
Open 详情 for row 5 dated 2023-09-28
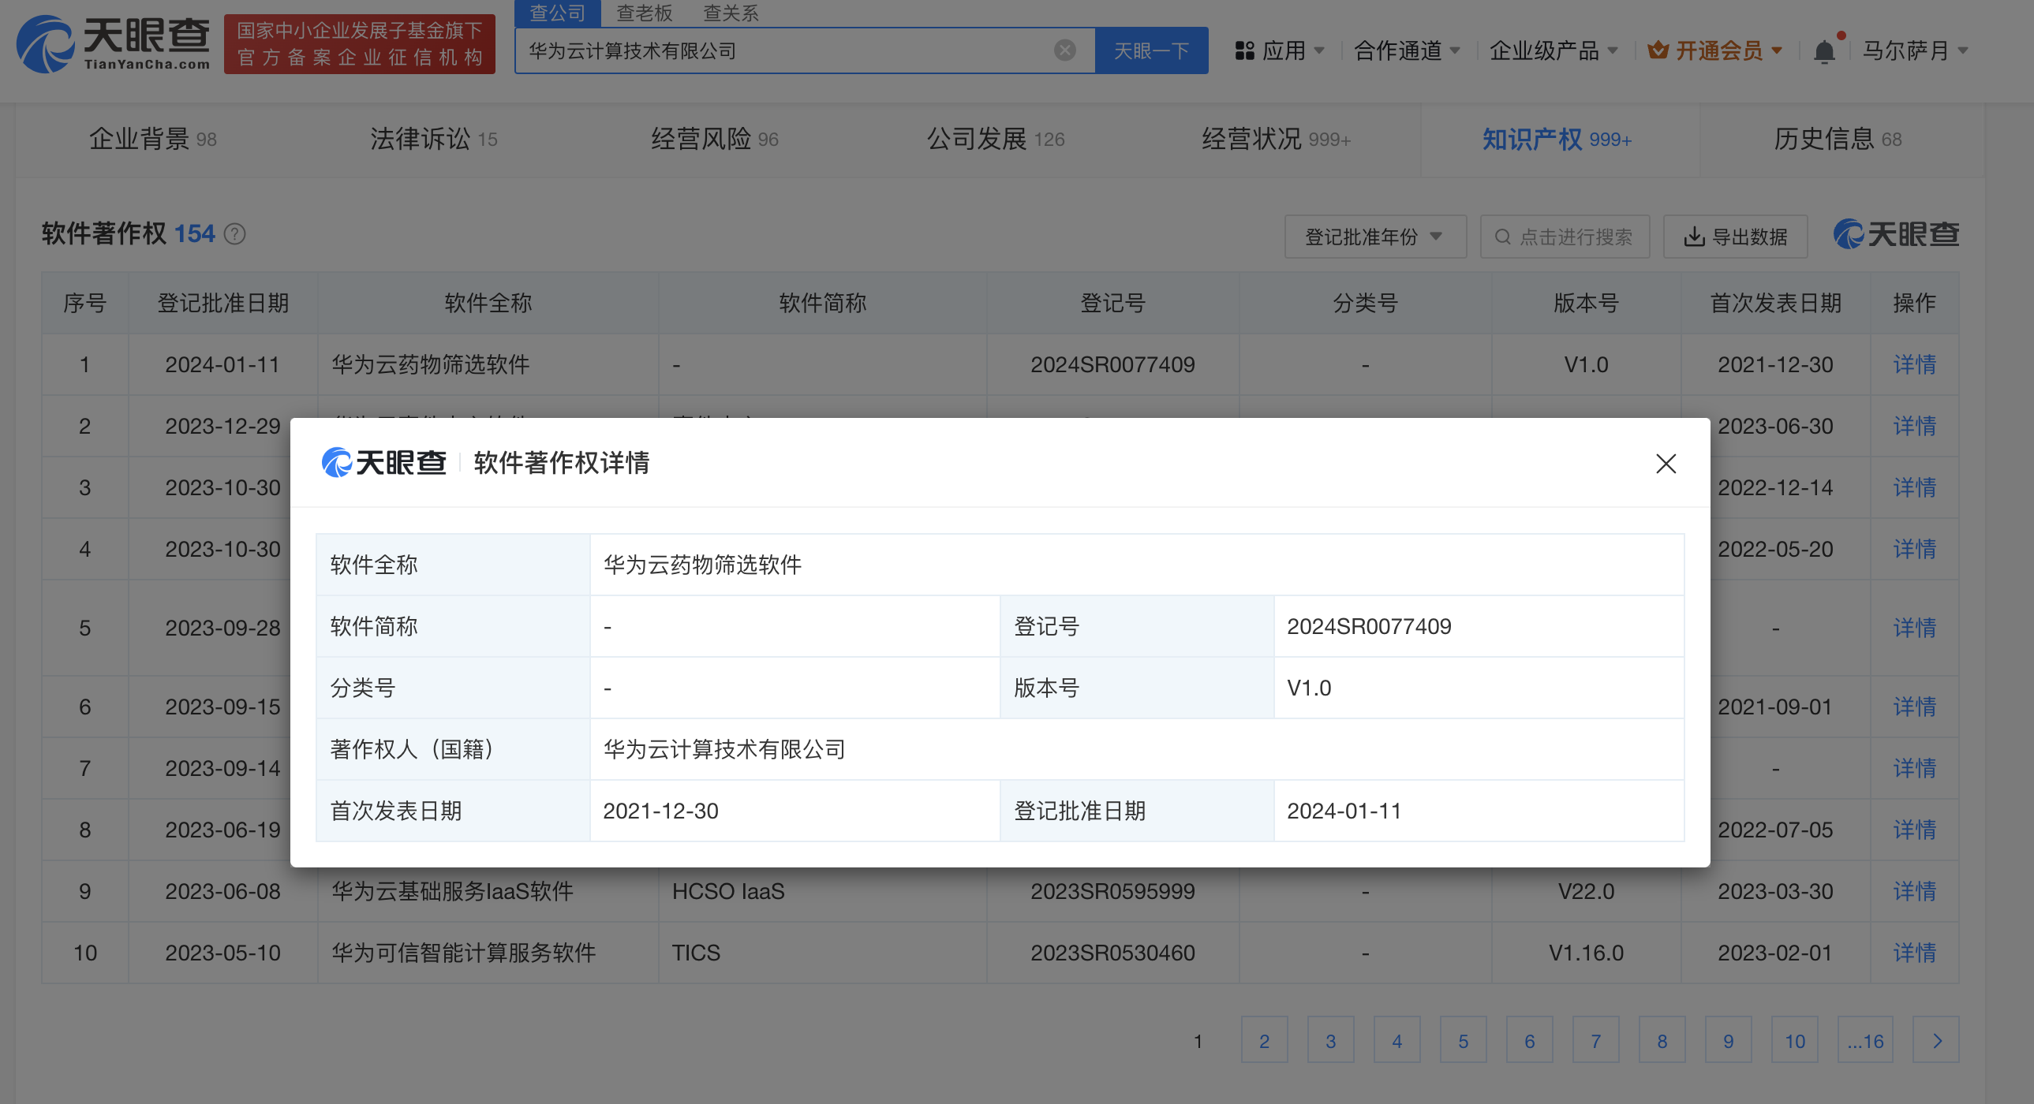(x=1914, y=628)
